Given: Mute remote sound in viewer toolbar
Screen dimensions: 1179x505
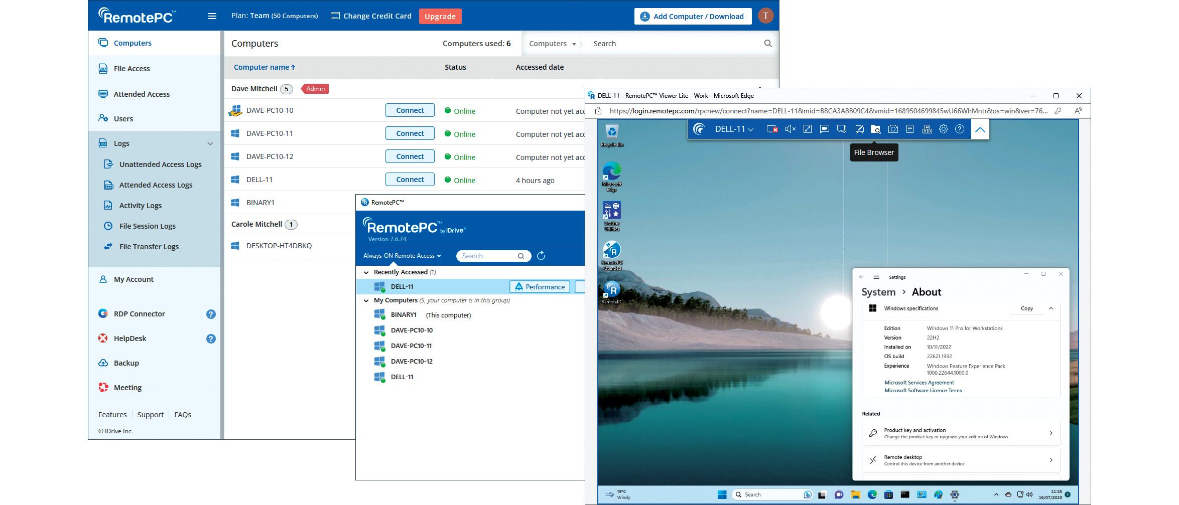Looking at the screenshot, I should [790, 129].
